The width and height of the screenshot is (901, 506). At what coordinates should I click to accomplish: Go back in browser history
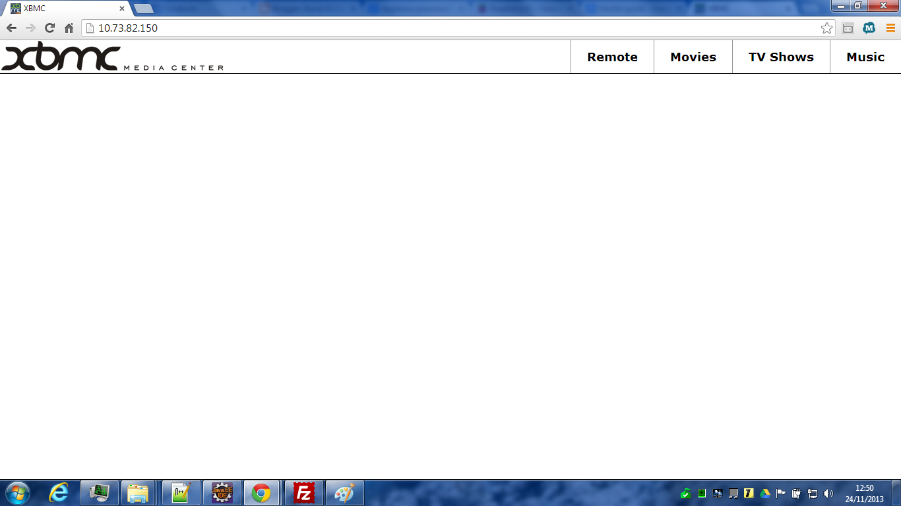click(11, 28)
